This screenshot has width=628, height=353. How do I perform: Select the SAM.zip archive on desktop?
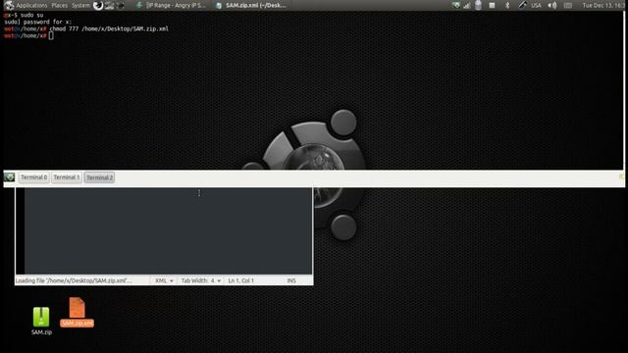(41, 321)
